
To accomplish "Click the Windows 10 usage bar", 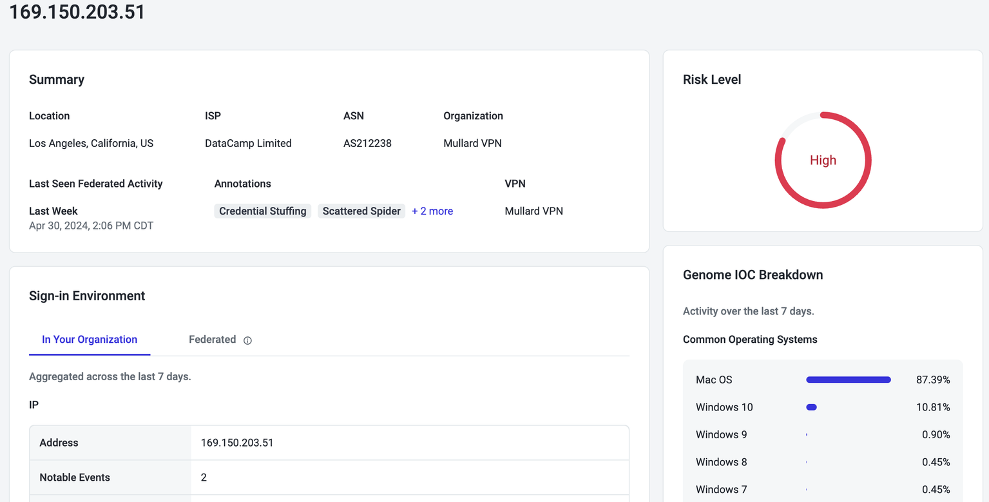I will (x=811, y=407).
